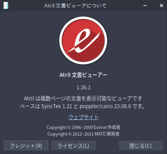Minimize the about dialog window

pyautogui.click(x=145, y=5)
